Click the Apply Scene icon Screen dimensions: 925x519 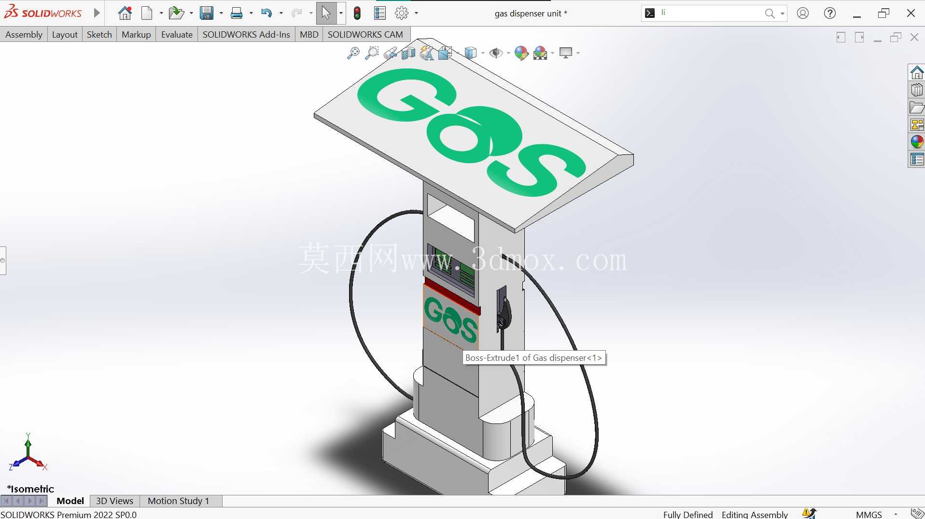coord(540,53)
